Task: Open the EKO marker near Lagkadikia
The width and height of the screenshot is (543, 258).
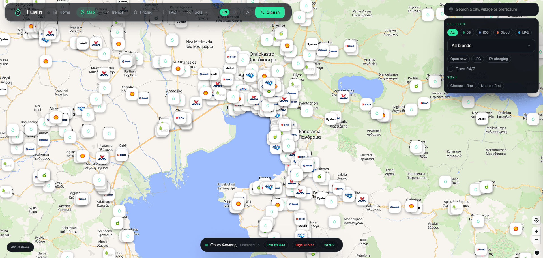Action: point(366,104)
